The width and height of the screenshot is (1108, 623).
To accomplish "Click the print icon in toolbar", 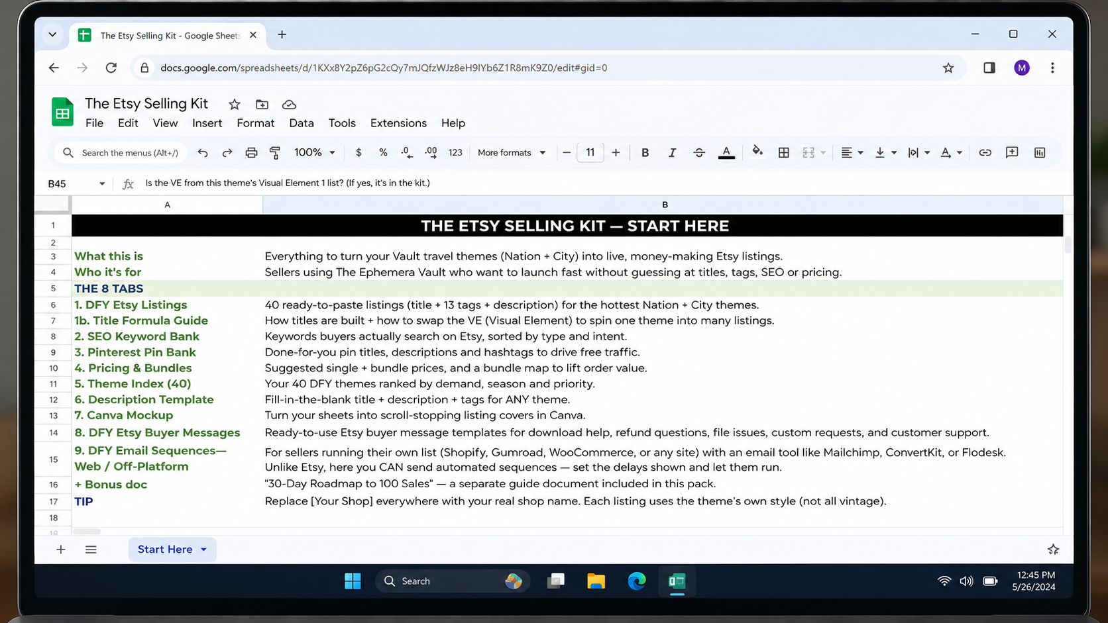I will (x=251, y=153).
